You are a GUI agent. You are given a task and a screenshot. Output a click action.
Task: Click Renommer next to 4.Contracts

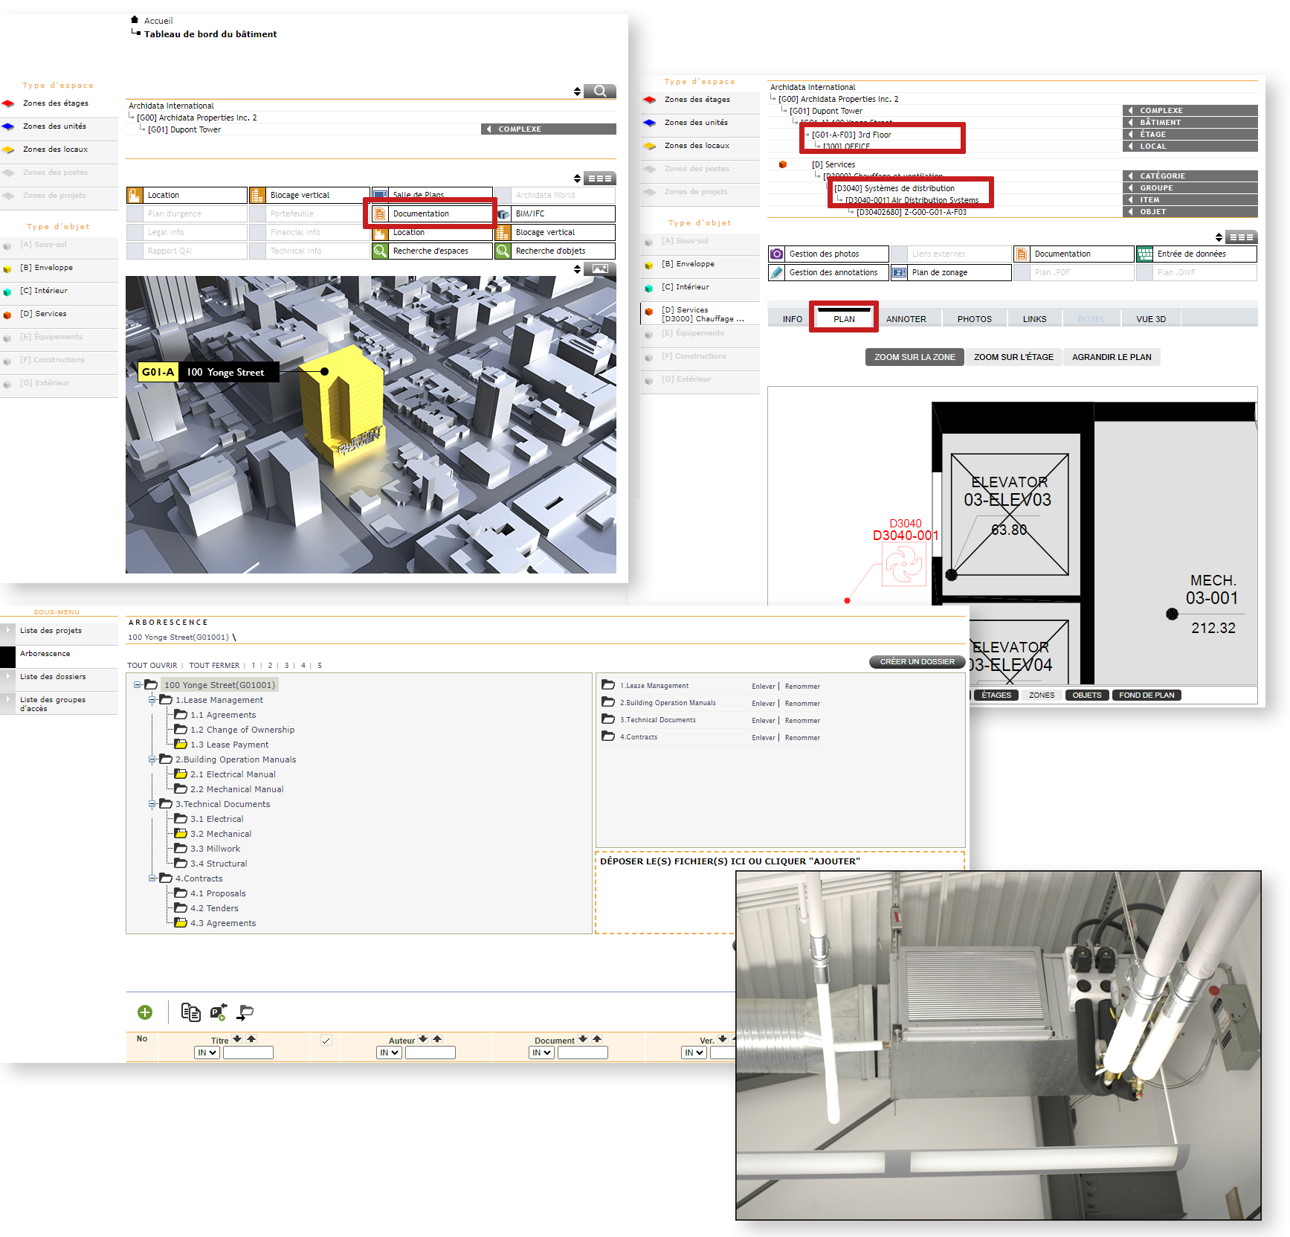pos(802,737)
